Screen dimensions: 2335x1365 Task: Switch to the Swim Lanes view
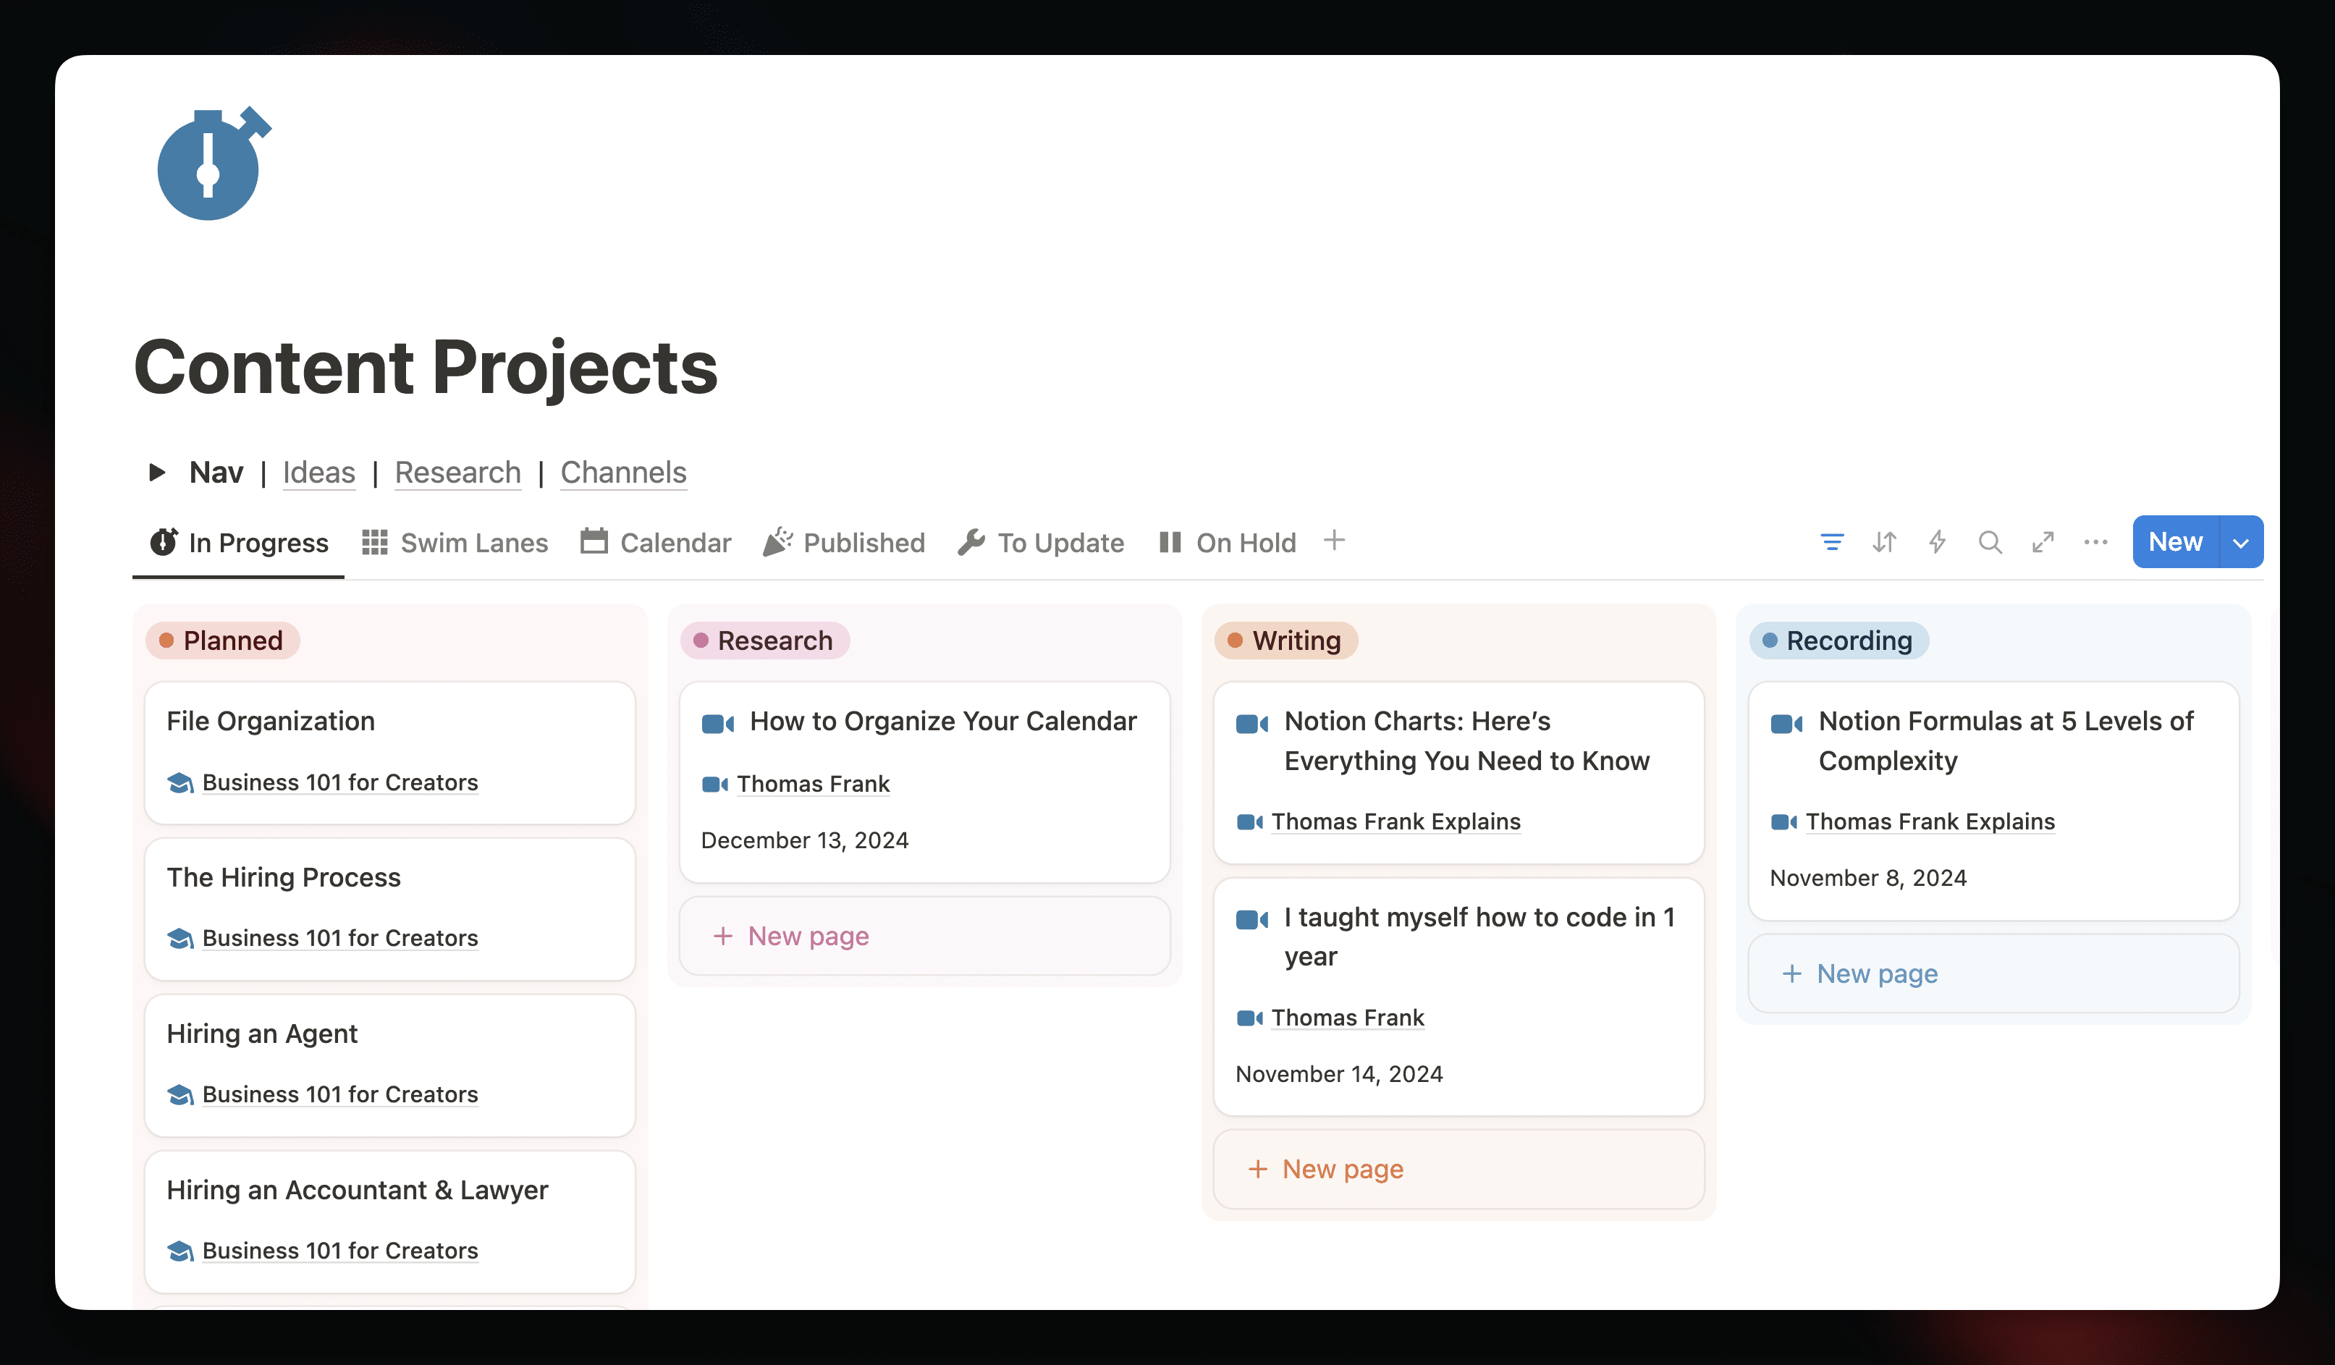point(455,542)
